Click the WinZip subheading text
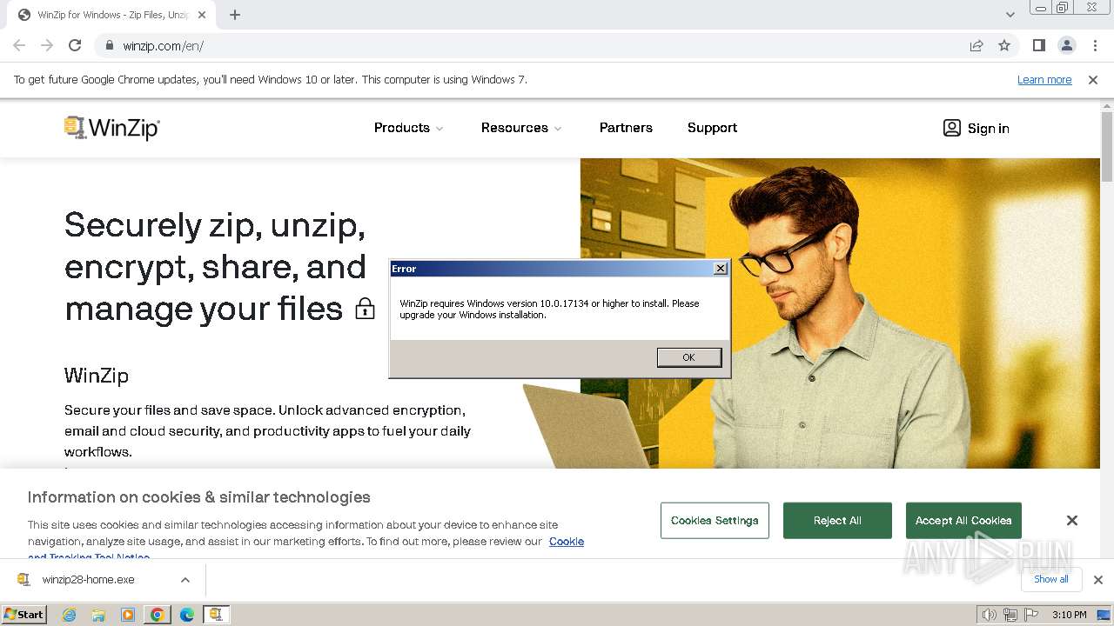This screenshot has height=626, width=1114. pos(97,376)
